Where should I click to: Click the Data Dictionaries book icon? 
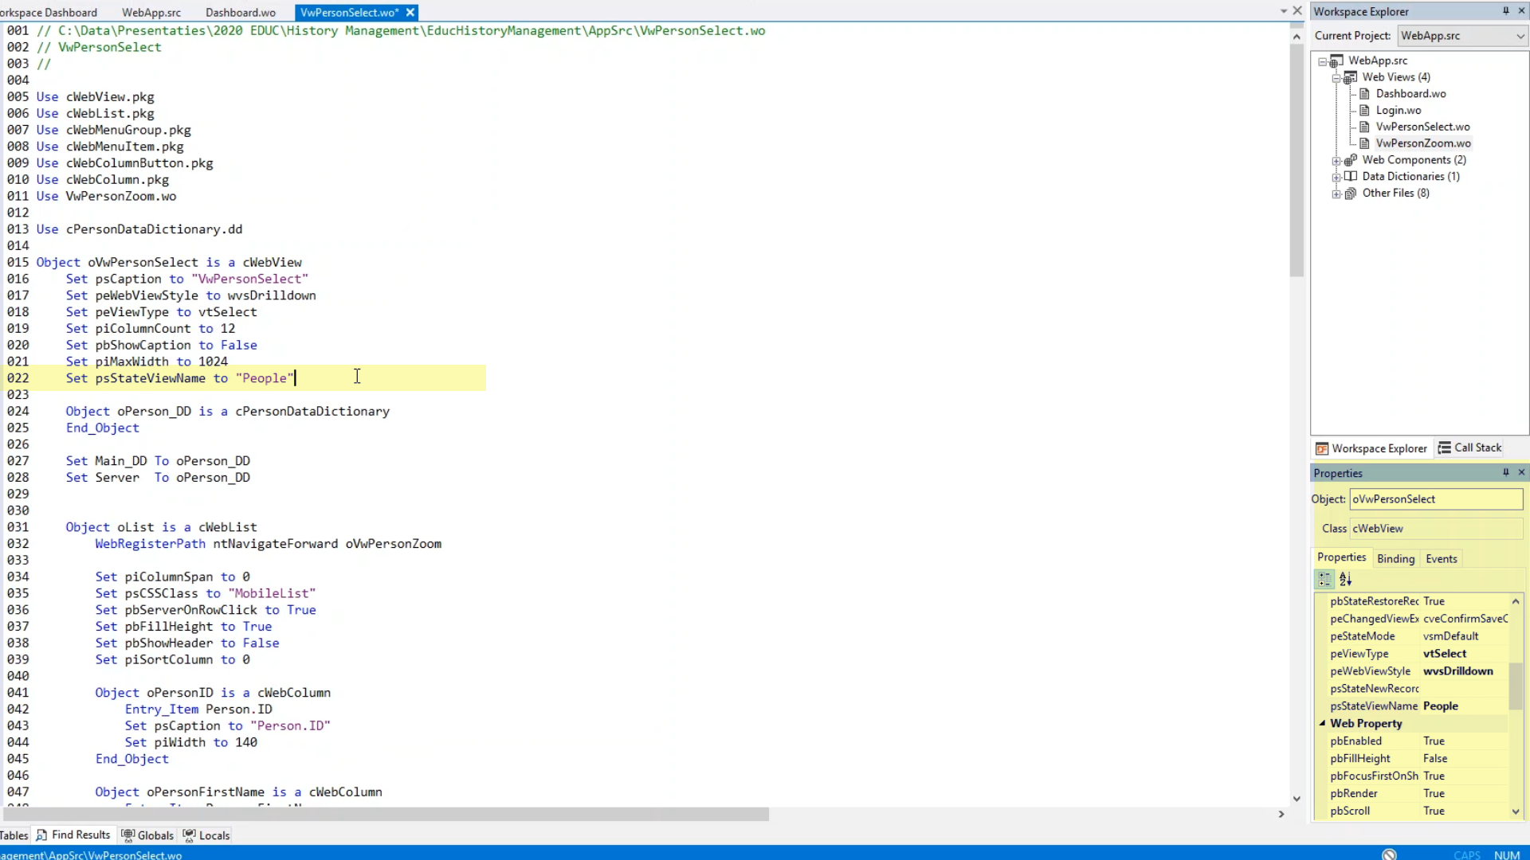[x=1351, y=177]
